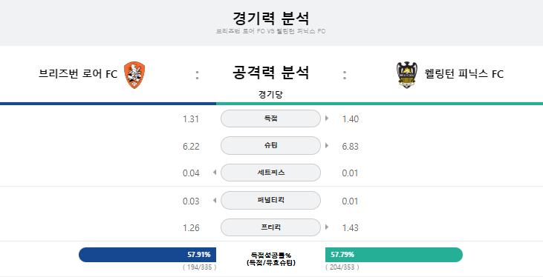
Task: Click the 득점성공률% label between bars
Action: click(271, 256)
